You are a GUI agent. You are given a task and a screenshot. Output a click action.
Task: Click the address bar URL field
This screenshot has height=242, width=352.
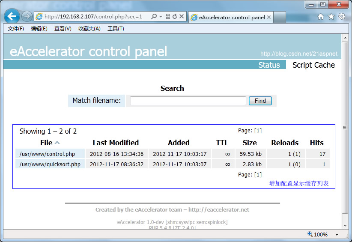tap(93, 17)
